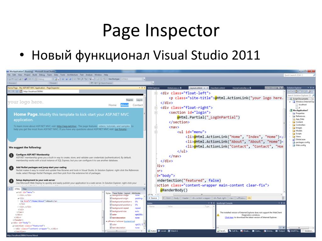Screen dimensions: 322x241
Task: Open the Use Doctype HTML5 dropdown
Action: click(132, 79)
